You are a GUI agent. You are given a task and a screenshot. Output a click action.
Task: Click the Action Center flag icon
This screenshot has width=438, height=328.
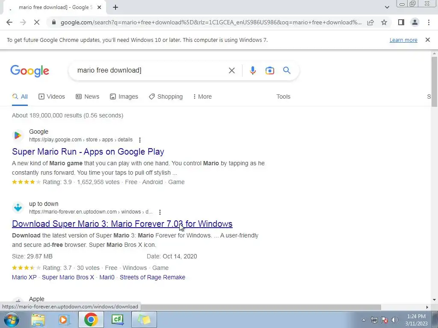tap(385, 320)
